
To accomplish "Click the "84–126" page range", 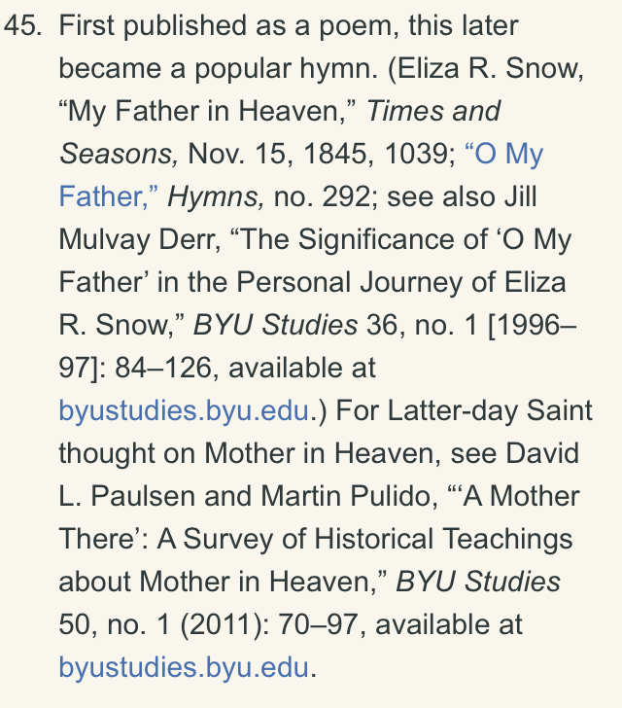I will tap(163, 368).
